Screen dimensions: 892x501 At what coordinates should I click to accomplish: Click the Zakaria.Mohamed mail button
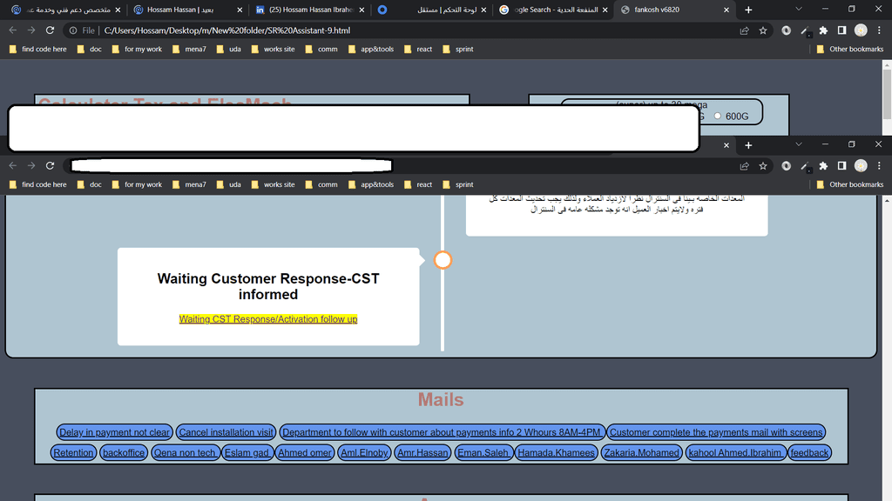click(642, 452)
